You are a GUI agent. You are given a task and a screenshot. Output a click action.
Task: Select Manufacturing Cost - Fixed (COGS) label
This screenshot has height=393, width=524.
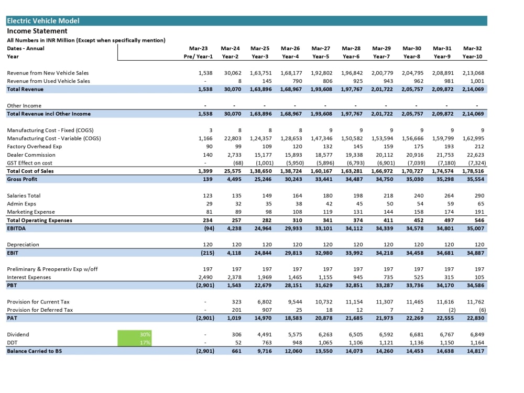[x=50, y=130]
